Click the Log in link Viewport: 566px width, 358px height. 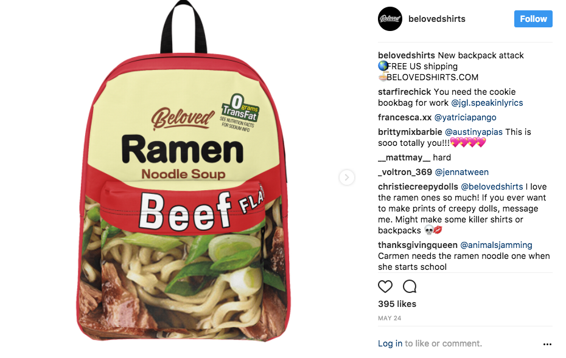point(390,343)
